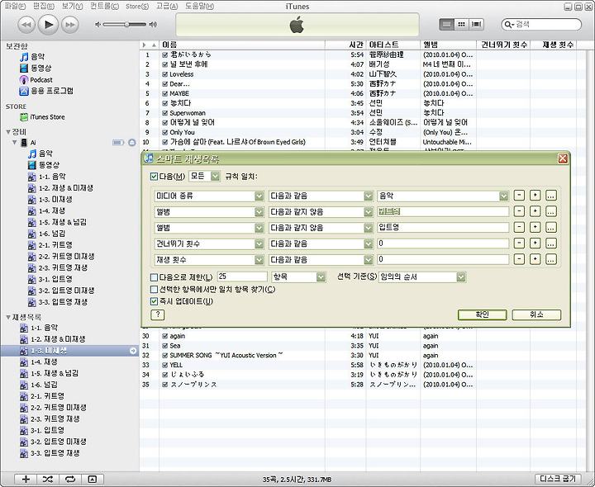Open the 모든 match dropdown
This screenshot has height=487, width=595.
click(204, 177)
